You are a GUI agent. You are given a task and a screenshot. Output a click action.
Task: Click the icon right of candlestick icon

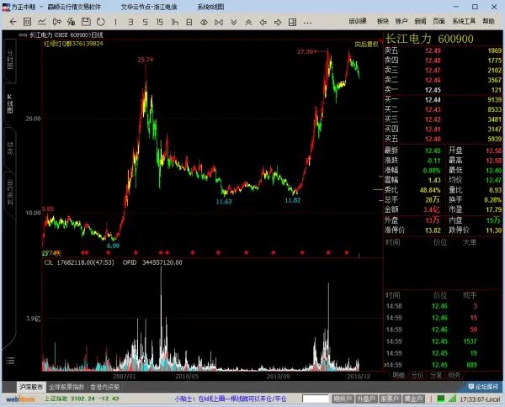coord(72,22)
